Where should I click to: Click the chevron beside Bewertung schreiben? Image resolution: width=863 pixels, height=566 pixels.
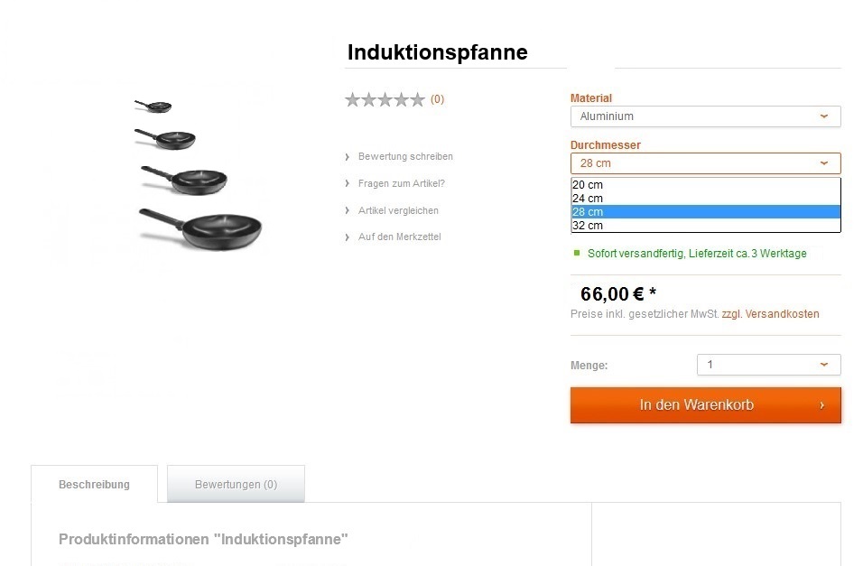[x=347, y=157]
